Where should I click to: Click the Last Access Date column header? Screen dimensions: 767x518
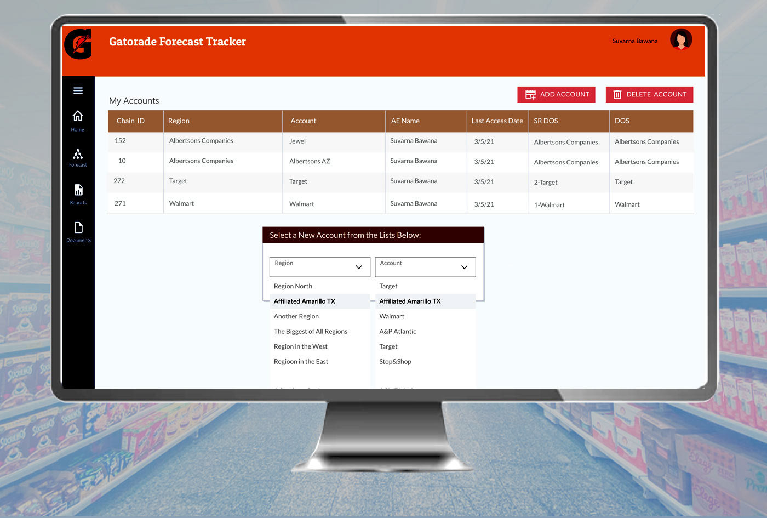497,121
